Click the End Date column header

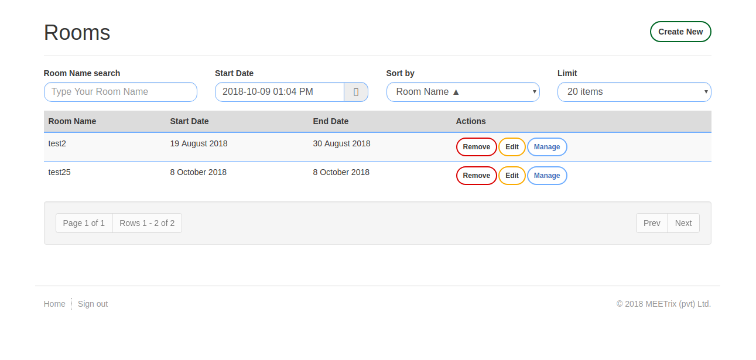330,121
